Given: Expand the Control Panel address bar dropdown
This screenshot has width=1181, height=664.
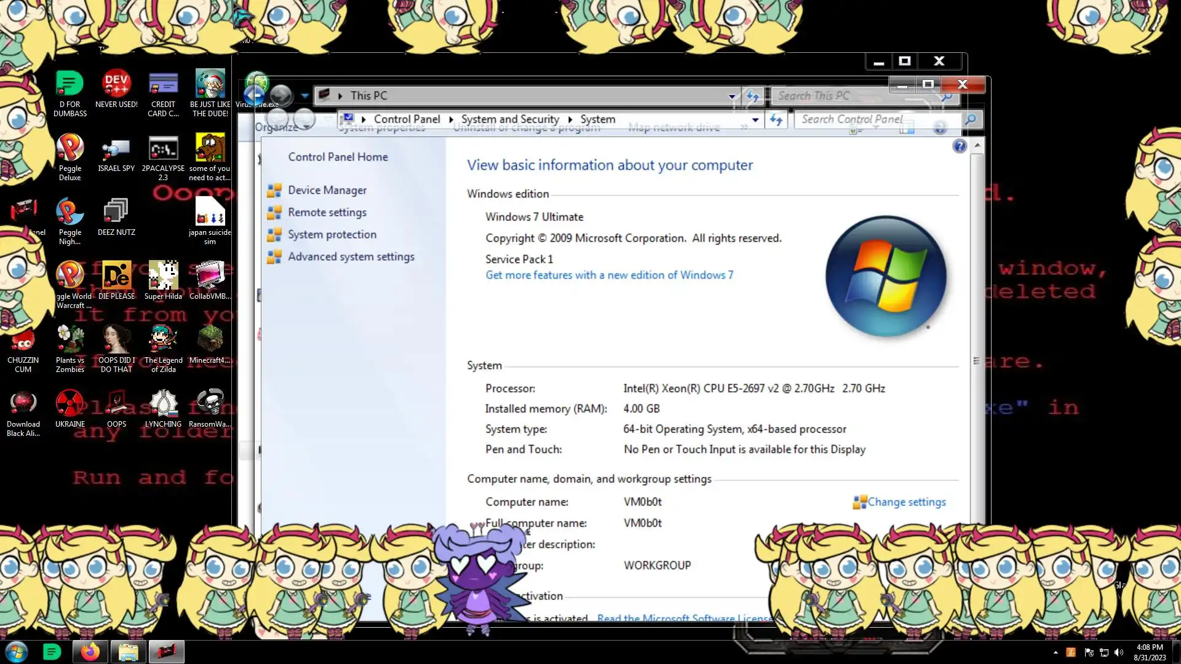Looking at the screenshot, I should [755, 120].
